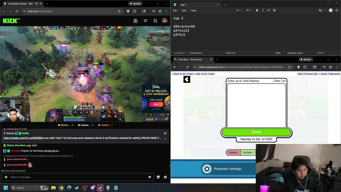Viewport: 341px width, 192px height.
Task: Open 'Add To My Page!' link
Action: pyautogui.click(x=205, y=74)
